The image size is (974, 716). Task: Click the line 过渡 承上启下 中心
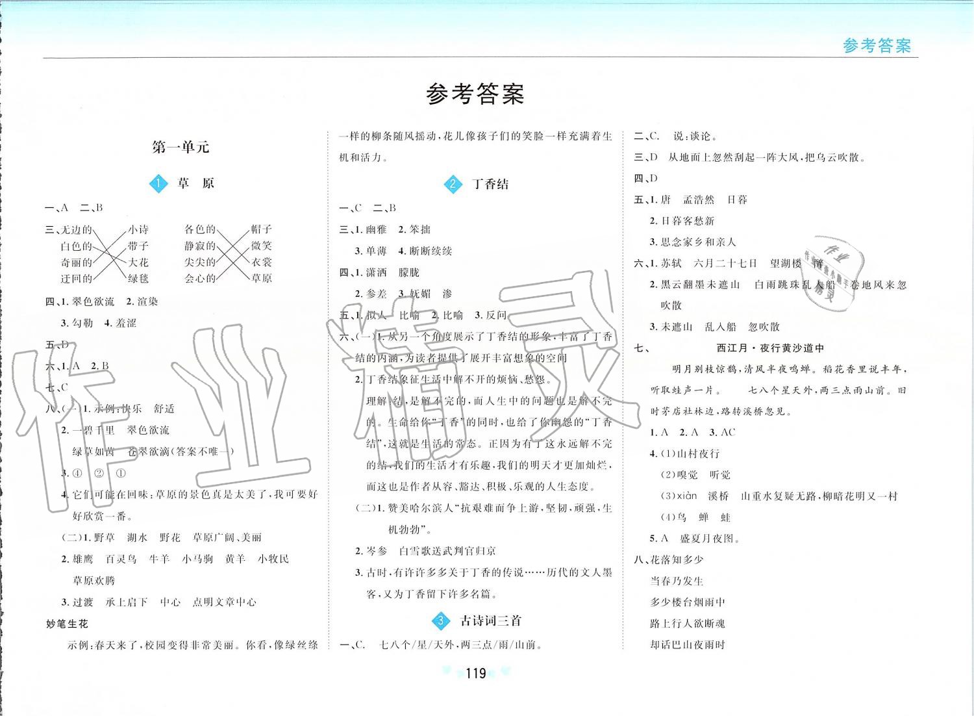click(159, 602)
